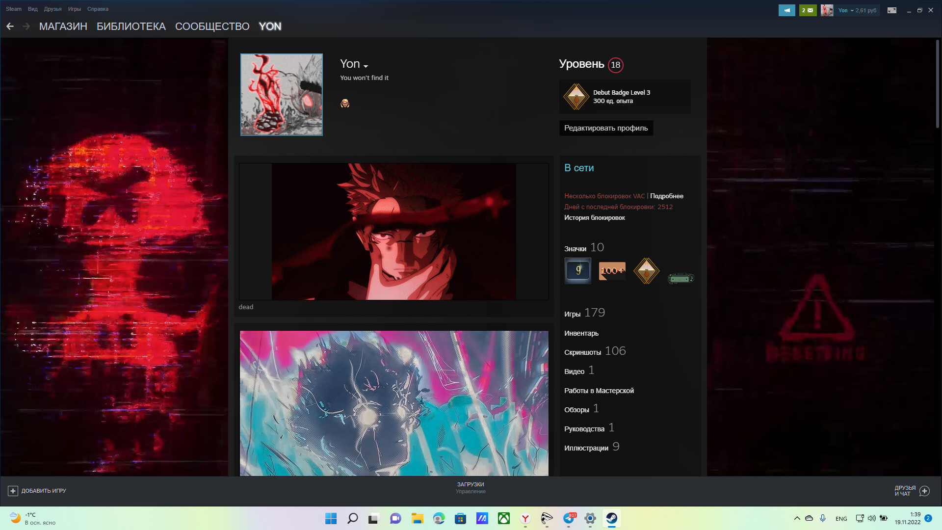Click the 100+ game collector badge
Image resolution: width=942 pixels, height=530 pixels.
coord(612,271)
